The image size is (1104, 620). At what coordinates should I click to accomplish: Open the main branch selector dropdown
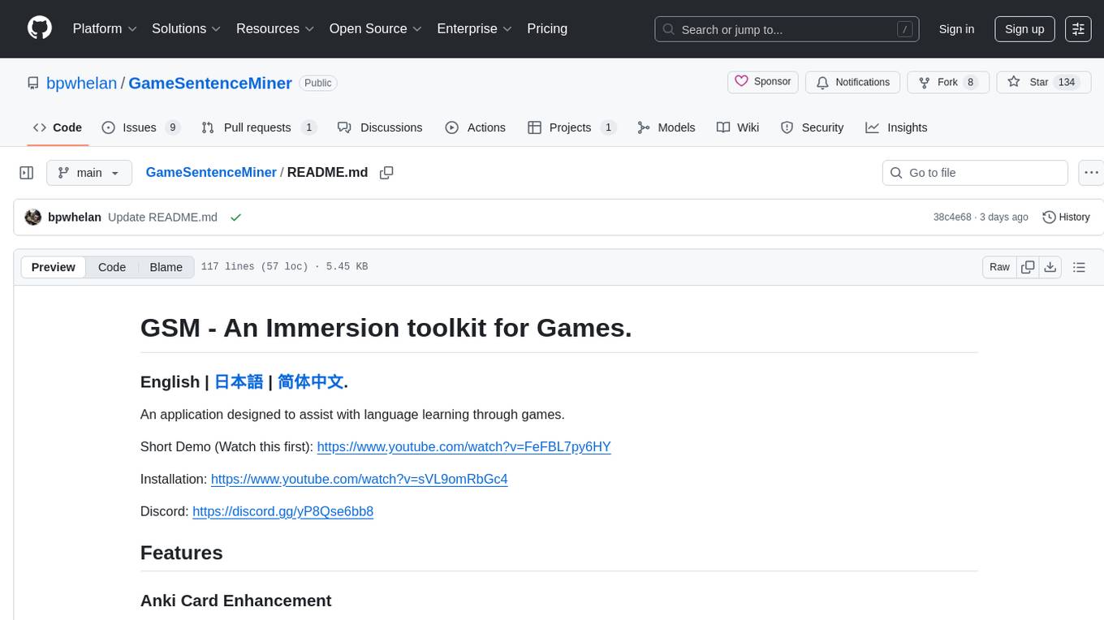point(88,173)
